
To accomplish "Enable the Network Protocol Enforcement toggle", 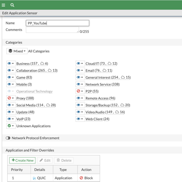I will tap(8, 138).
